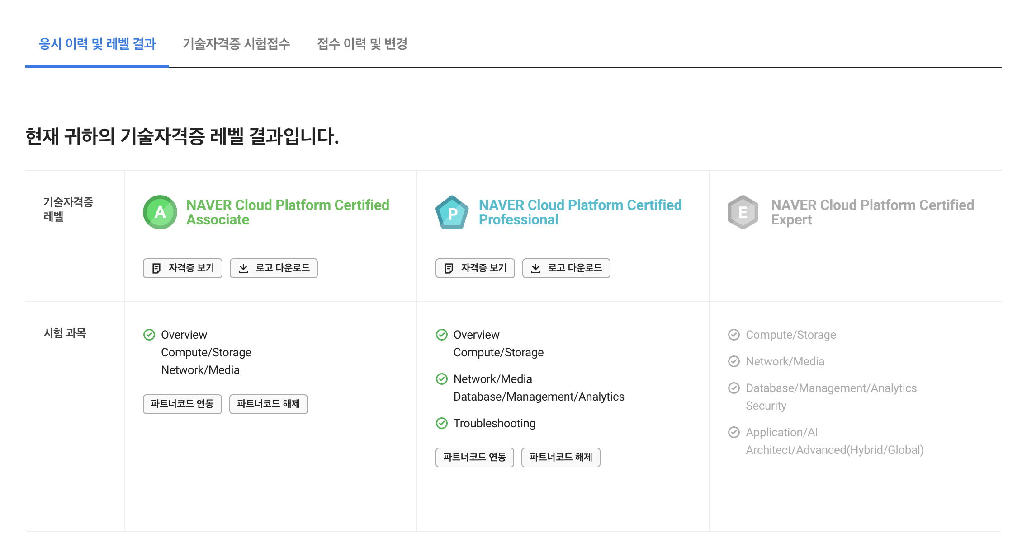Click green check beside Professional Network/Media
The image size is (1022, 551).
coord(442,379)
